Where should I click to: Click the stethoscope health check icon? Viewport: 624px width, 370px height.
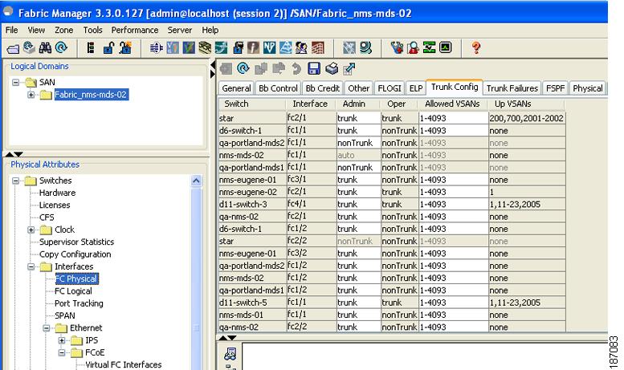coord(397,47)
